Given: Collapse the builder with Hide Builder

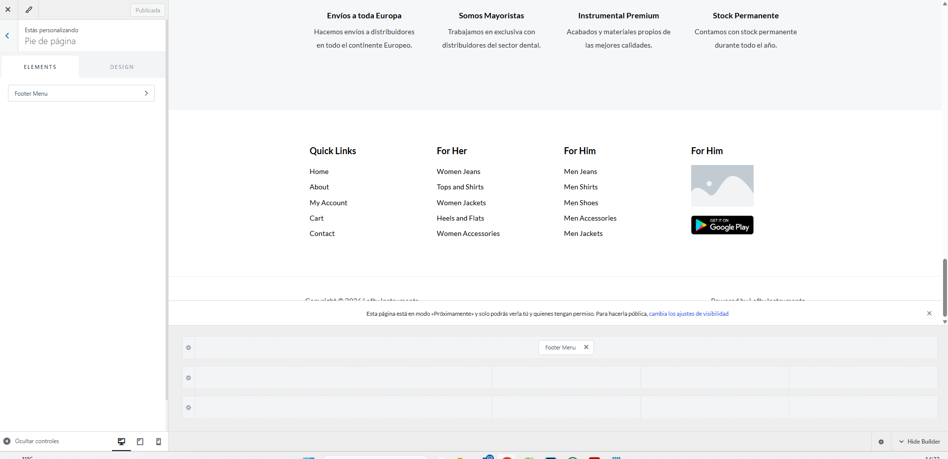Looking at the screenshot, I should (920, 442).
